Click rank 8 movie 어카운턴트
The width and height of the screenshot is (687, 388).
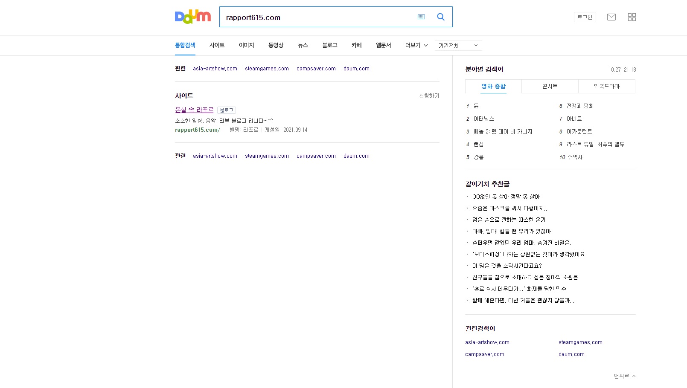(x=579, y=132)
